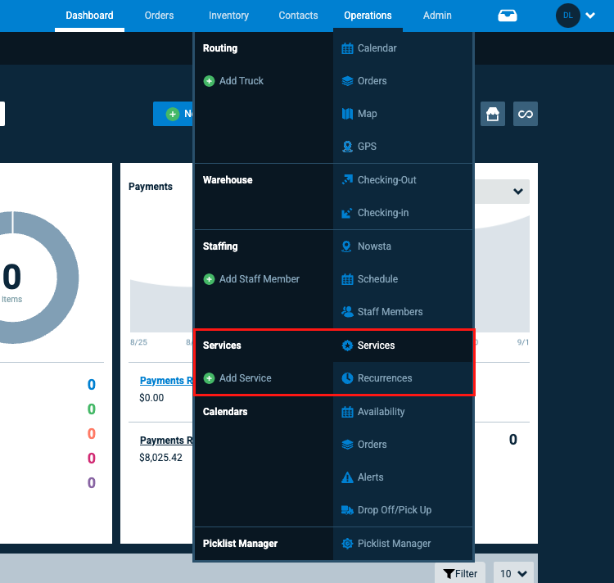
Task: Click the Recurrences clock icon
Action: tap(347, 378)
